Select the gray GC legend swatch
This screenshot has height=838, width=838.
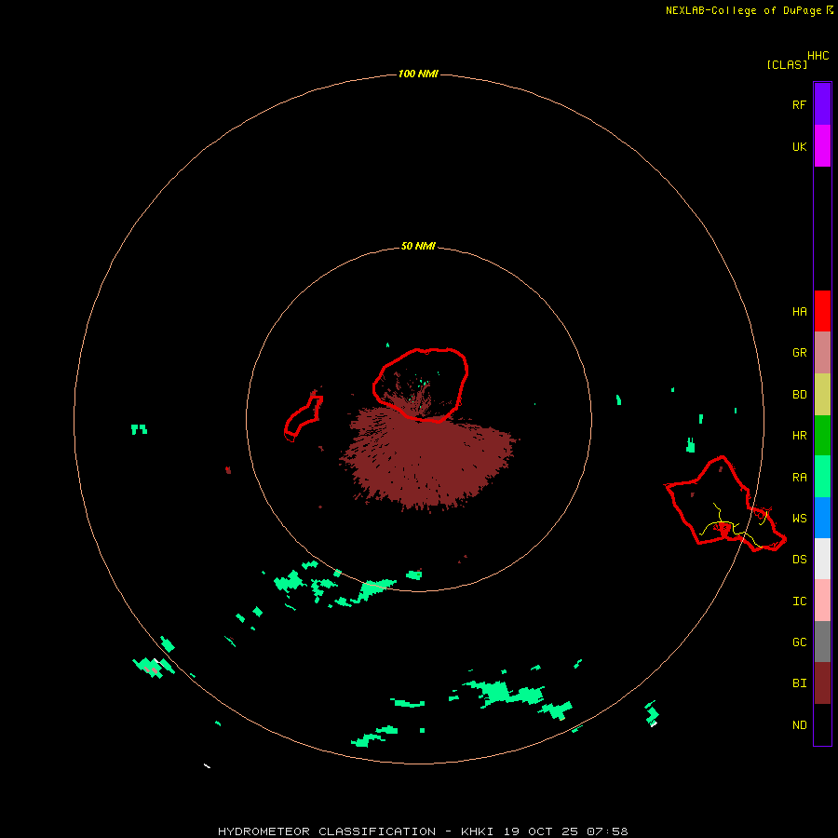822,642
